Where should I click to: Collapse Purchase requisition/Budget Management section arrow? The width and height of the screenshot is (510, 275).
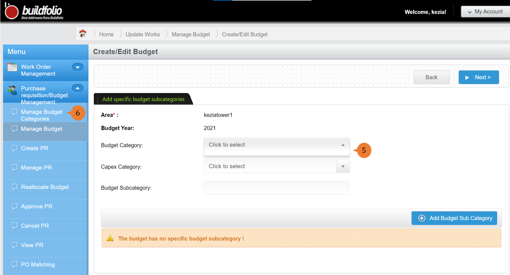[x=78, y=88]
